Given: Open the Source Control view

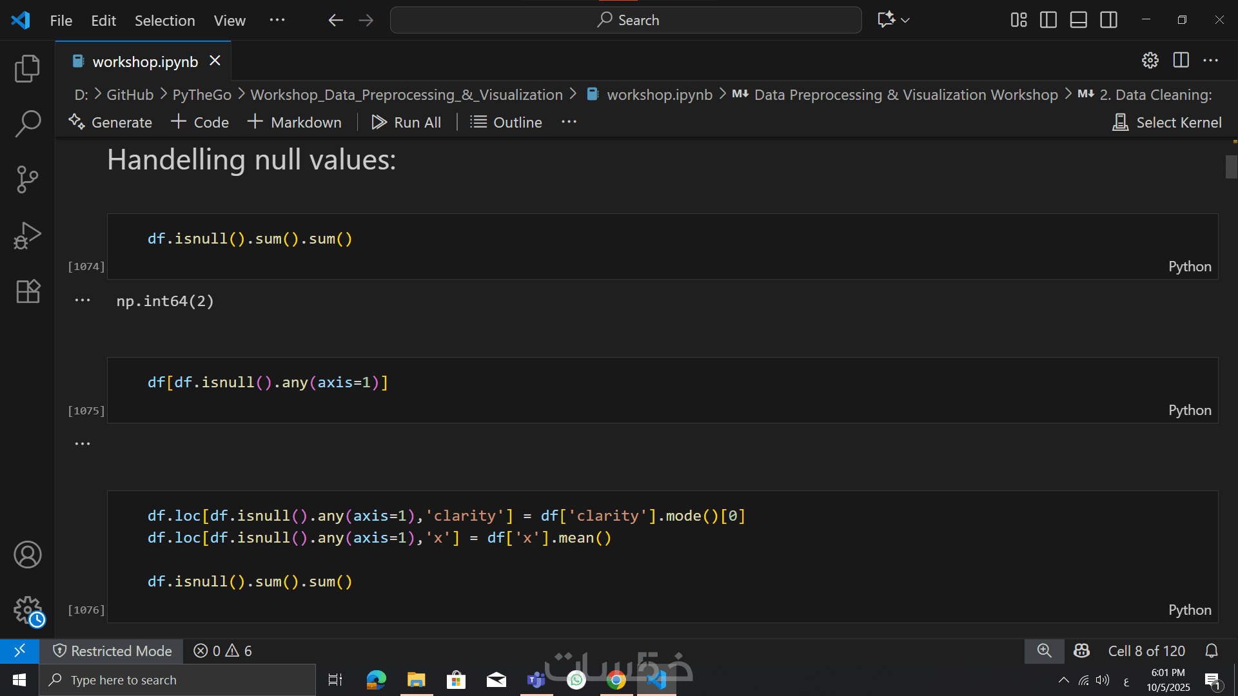Looking at the screenshot, I should pyautogui.click(x=27, y=179).
